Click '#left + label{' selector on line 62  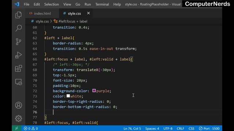(59, 38)
